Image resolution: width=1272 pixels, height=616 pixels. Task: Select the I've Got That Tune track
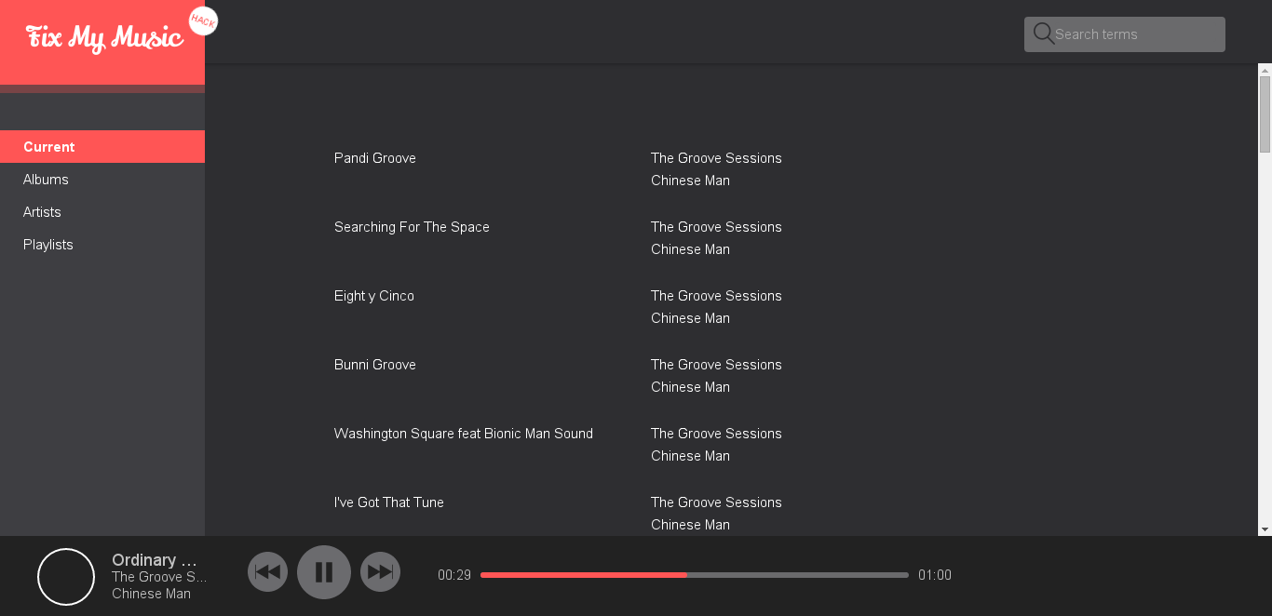click(x=389, y=502)
